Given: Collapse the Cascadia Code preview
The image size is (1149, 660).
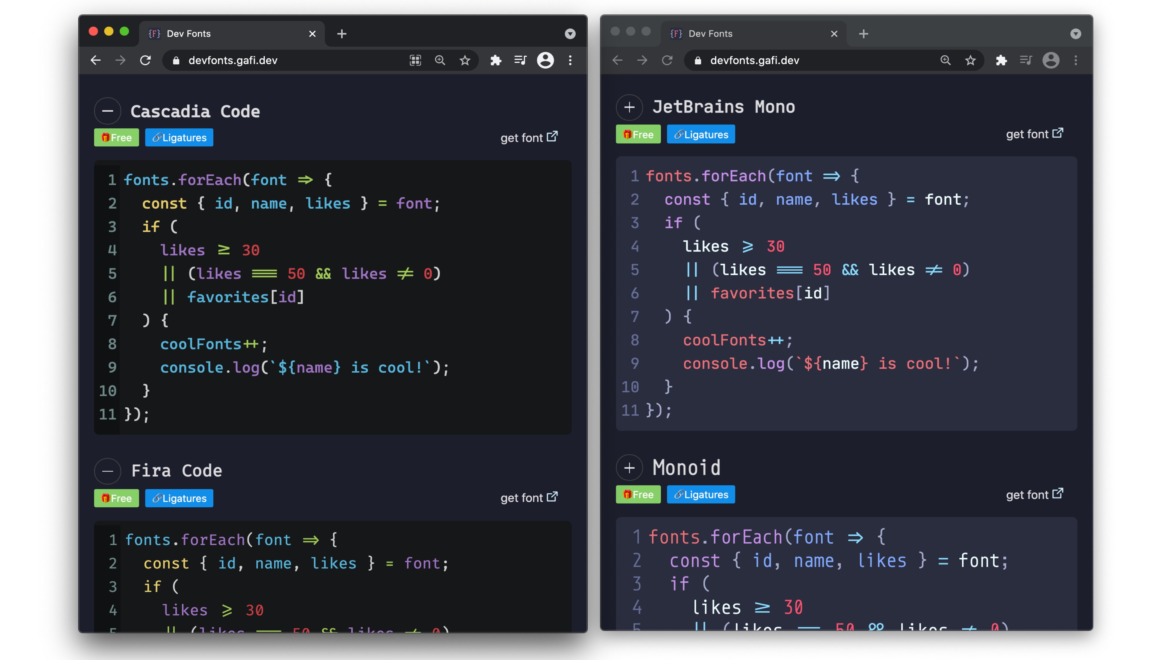Looking at the screenshot, I should point(107,111).
